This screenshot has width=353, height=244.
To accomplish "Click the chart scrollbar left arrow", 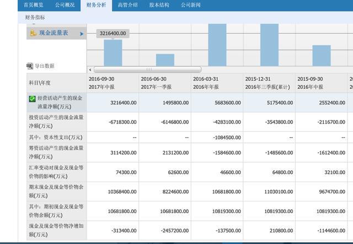I will 90,70.
